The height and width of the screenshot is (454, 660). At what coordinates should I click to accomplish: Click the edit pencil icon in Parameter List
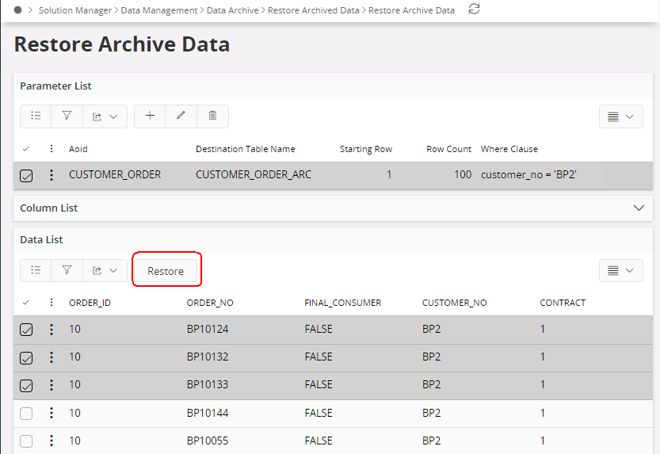(x=181, y=116)
